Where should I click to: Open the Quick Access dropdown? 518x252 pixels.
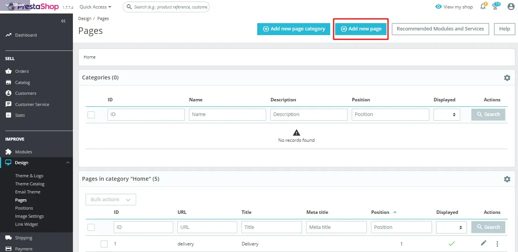pos(95,7)
